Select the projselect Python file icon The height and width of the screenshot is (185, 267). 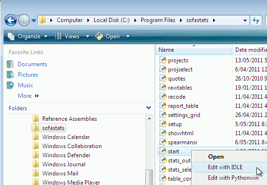pos(163,69)
